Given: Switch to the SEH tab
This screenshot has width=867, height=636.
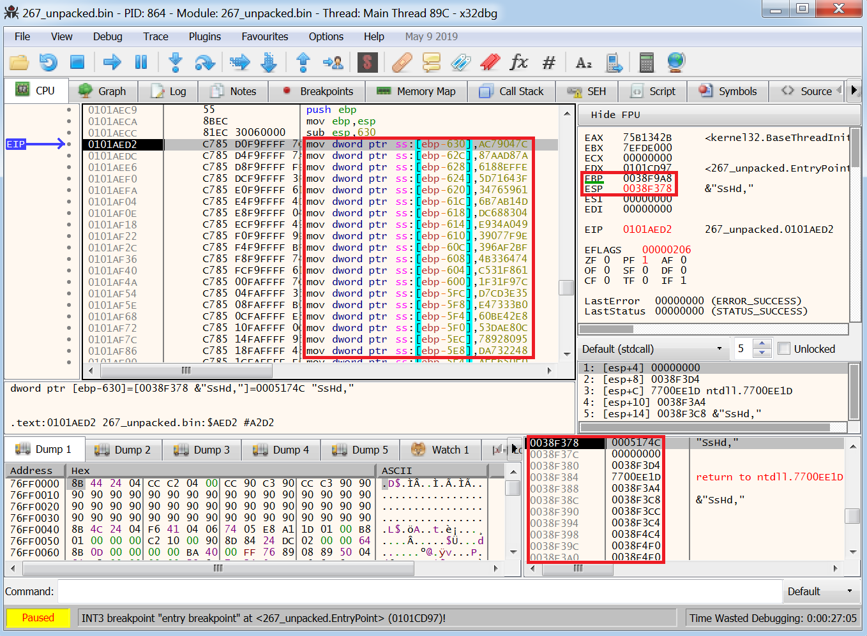Looking at the screenshot, I should coord(587,91).
